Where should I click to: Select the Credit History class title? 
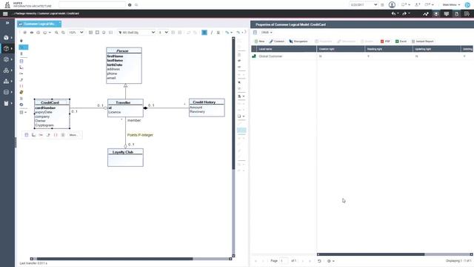204,102
